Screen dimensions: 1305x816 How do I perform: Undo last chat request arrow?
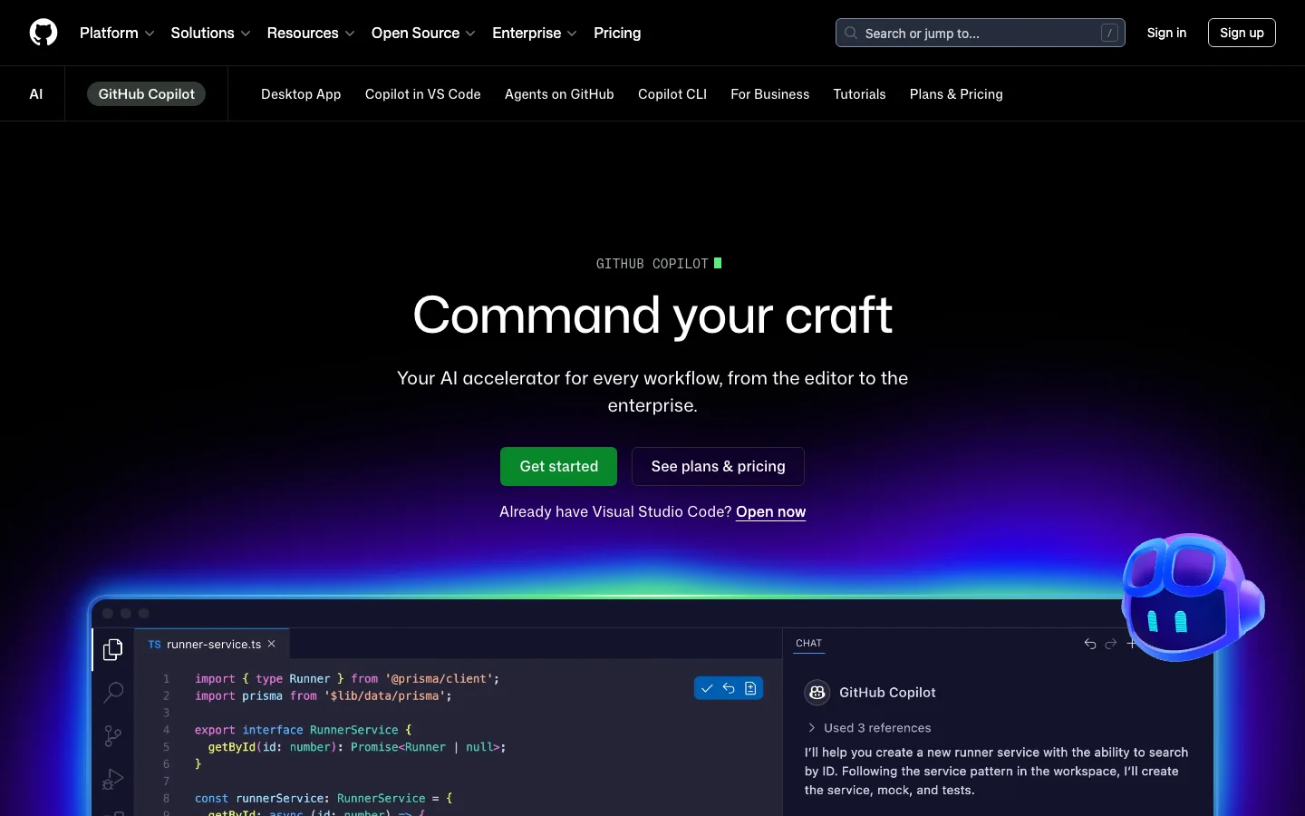[x=1090, y=644]
